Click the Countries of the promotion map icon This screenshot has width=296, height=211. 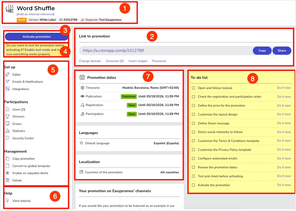point(81,172)
